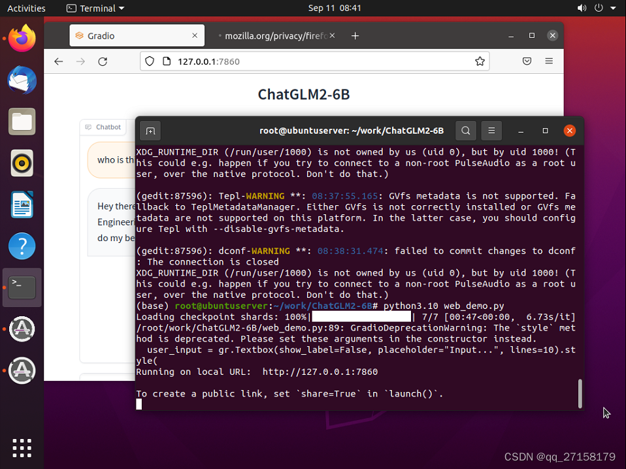
Task: Open the terminal hamburger menu
Action: (x=491, y=131)
